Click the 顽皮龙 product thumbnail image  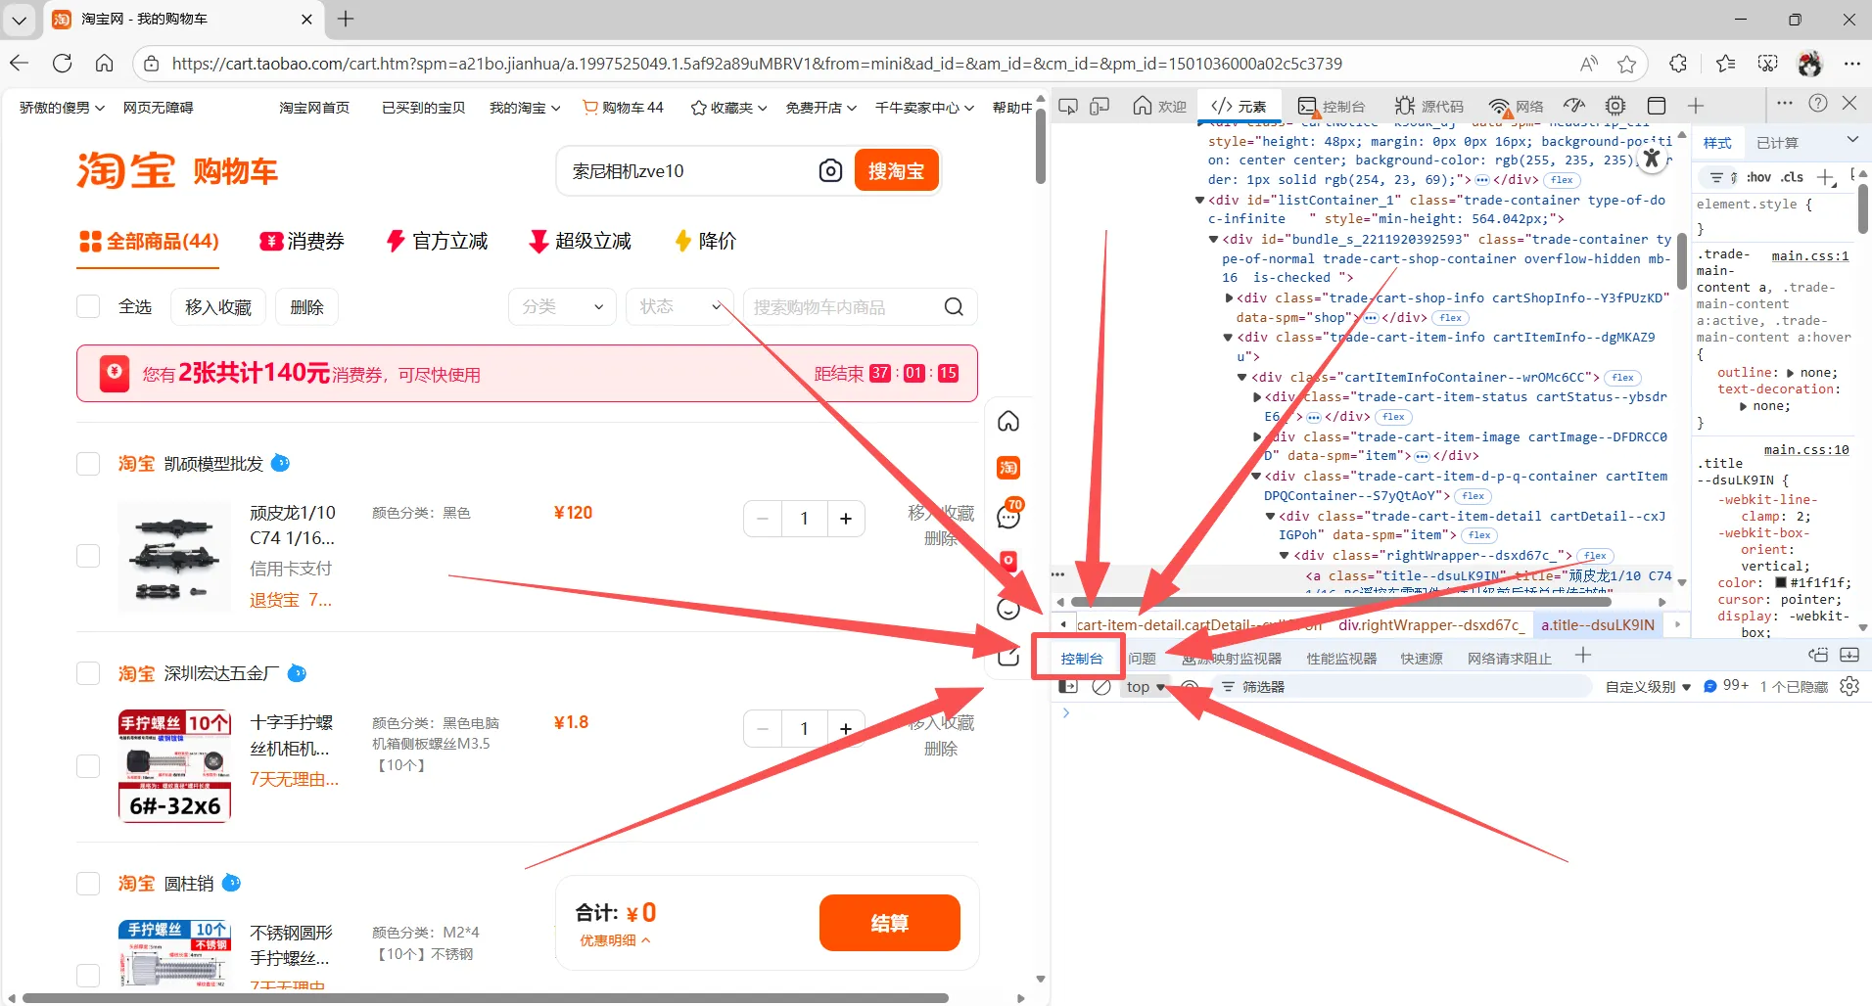174,556
